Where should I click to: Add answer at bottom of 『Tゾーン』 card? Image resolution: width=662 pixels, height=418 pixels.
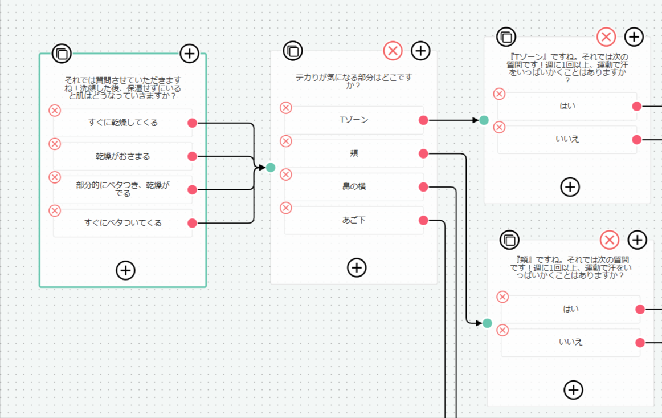(570, 187)
